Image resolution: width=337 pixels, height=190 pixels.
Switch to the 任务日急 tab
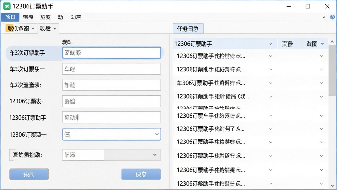tap(188, 29)
